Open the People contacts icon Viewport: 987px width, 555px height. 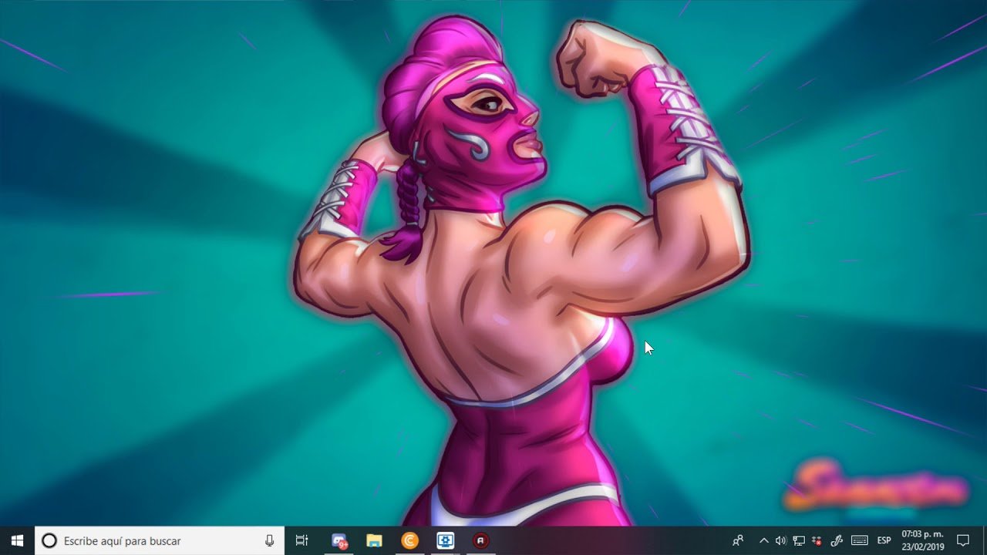click(x=738, y=541)
